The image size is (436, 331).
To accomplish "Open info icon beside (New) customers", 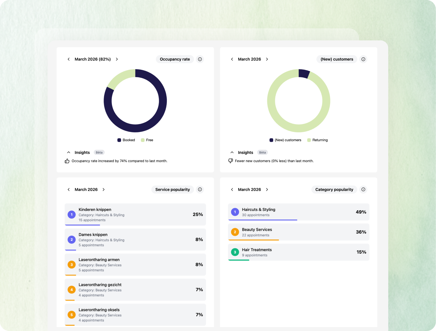I will (363, 59).
